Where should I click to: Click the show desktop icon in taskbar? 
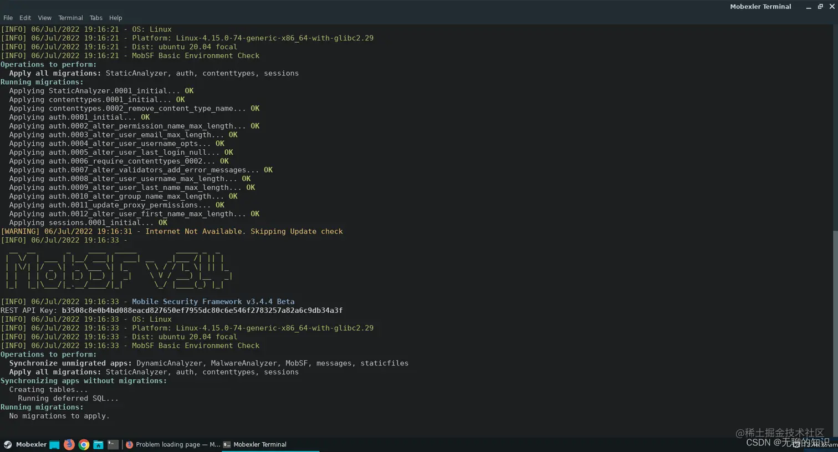[x=54, y=444]
